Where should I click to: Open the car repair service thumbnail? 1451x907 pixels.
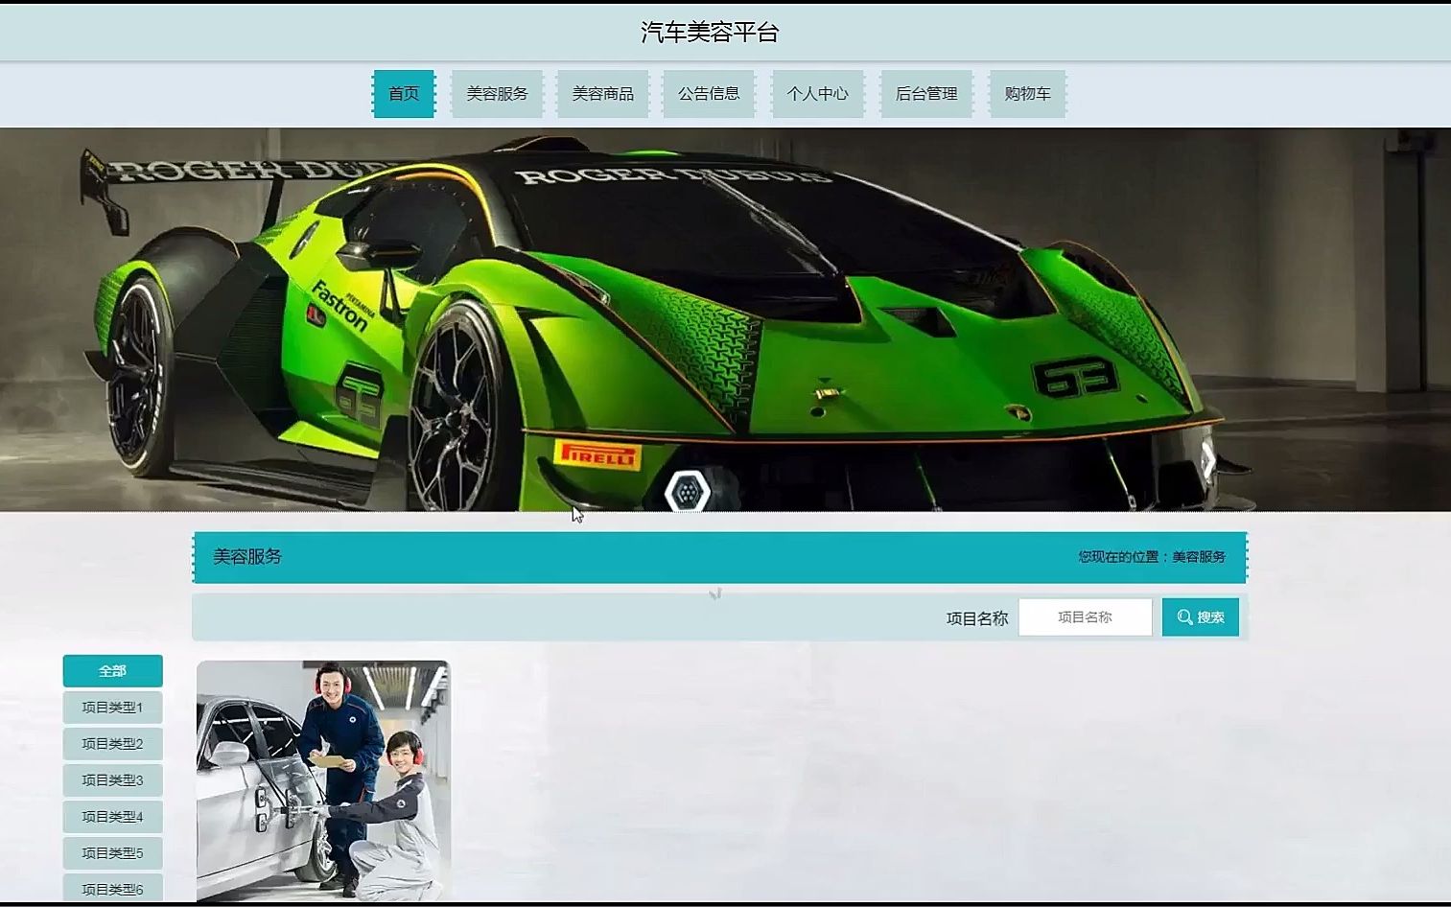coord(323,781)
